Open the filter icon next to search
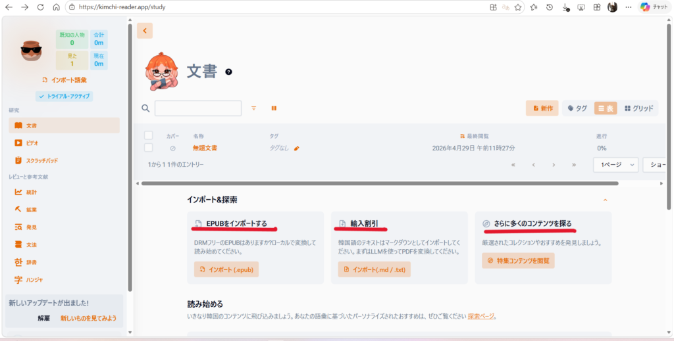This screenshot has height=341, width=674. click(x=254, y=108)
